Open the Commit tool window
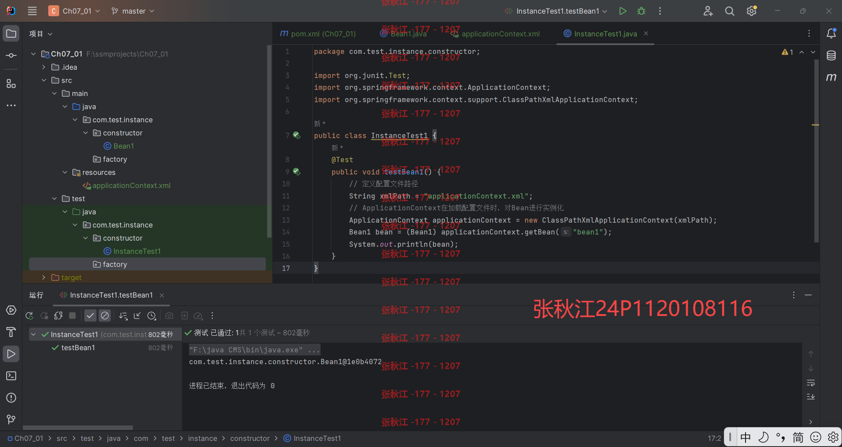The width and height of the screenshot is (842, 447). (11, 56)
